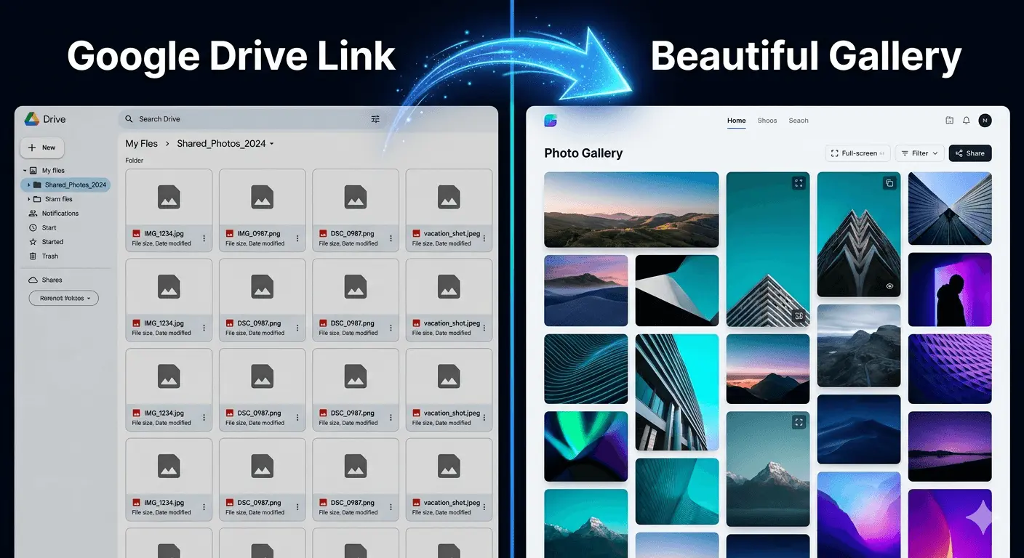
Task: Open three-dot menu for IMG_0987.png
Action: [x=297, y=238]
